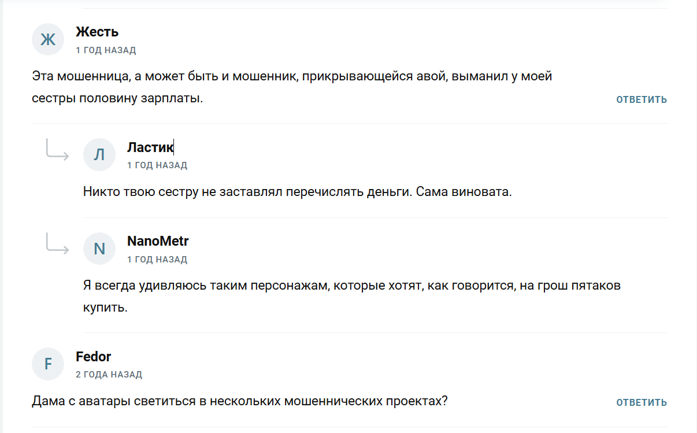Click the timestamp under Ластик
The width and height of the screenshot is (697, 433).
click(157, 165)
